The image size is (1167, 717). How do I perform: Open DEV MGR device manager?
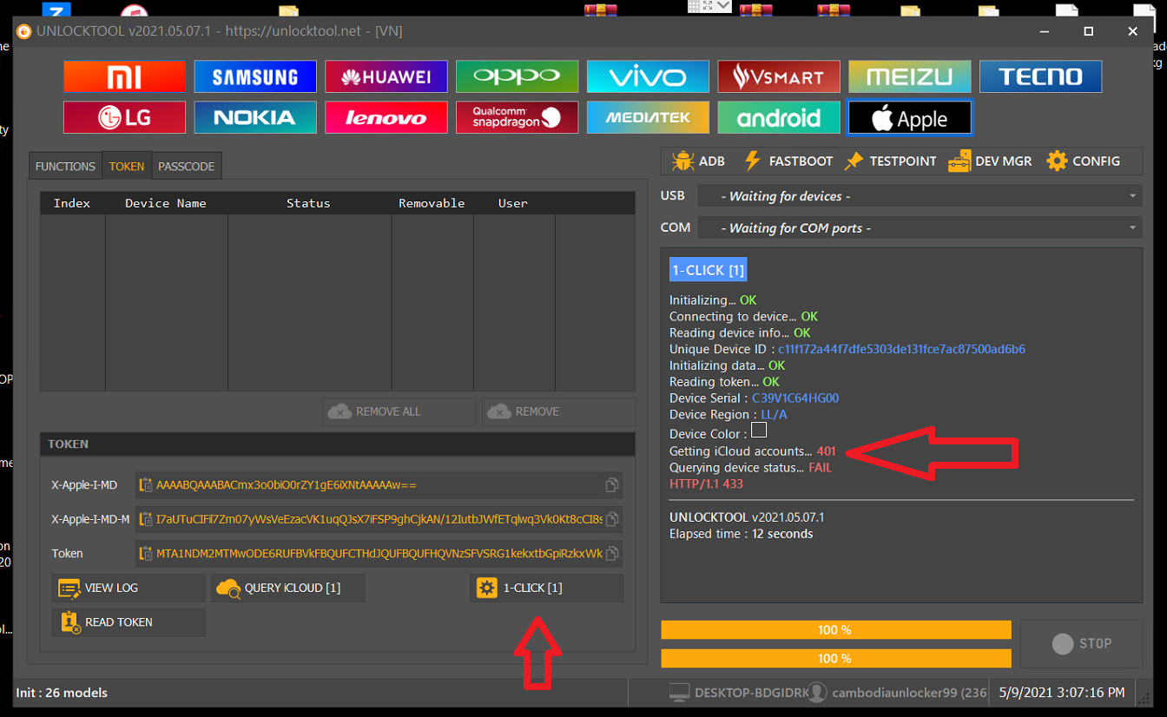(991, 161)
